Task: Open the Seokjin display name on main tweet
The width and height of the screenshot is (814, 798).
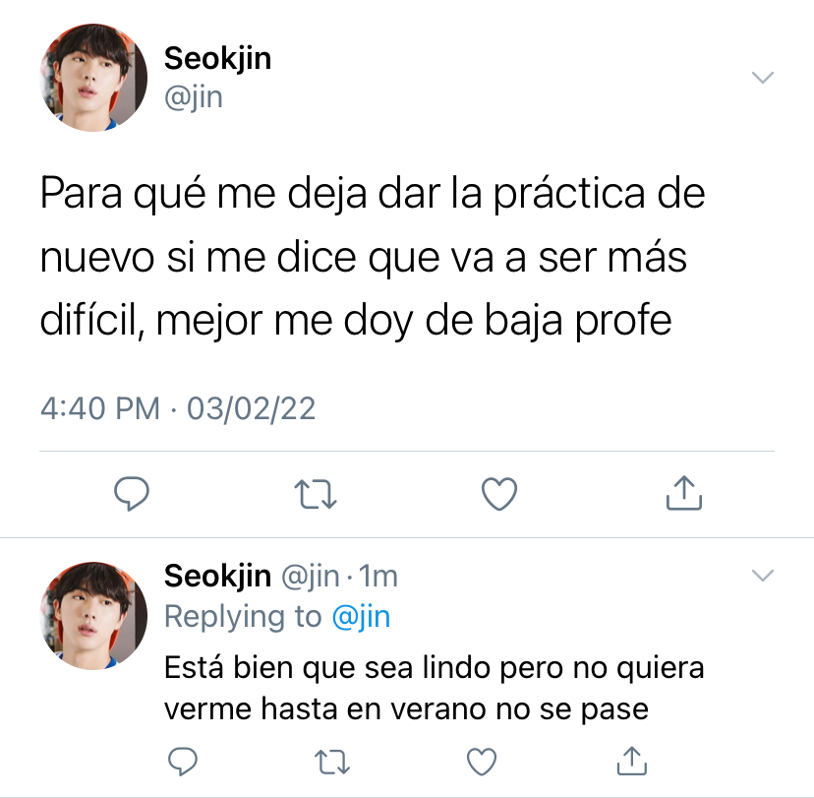Action: 217,58
